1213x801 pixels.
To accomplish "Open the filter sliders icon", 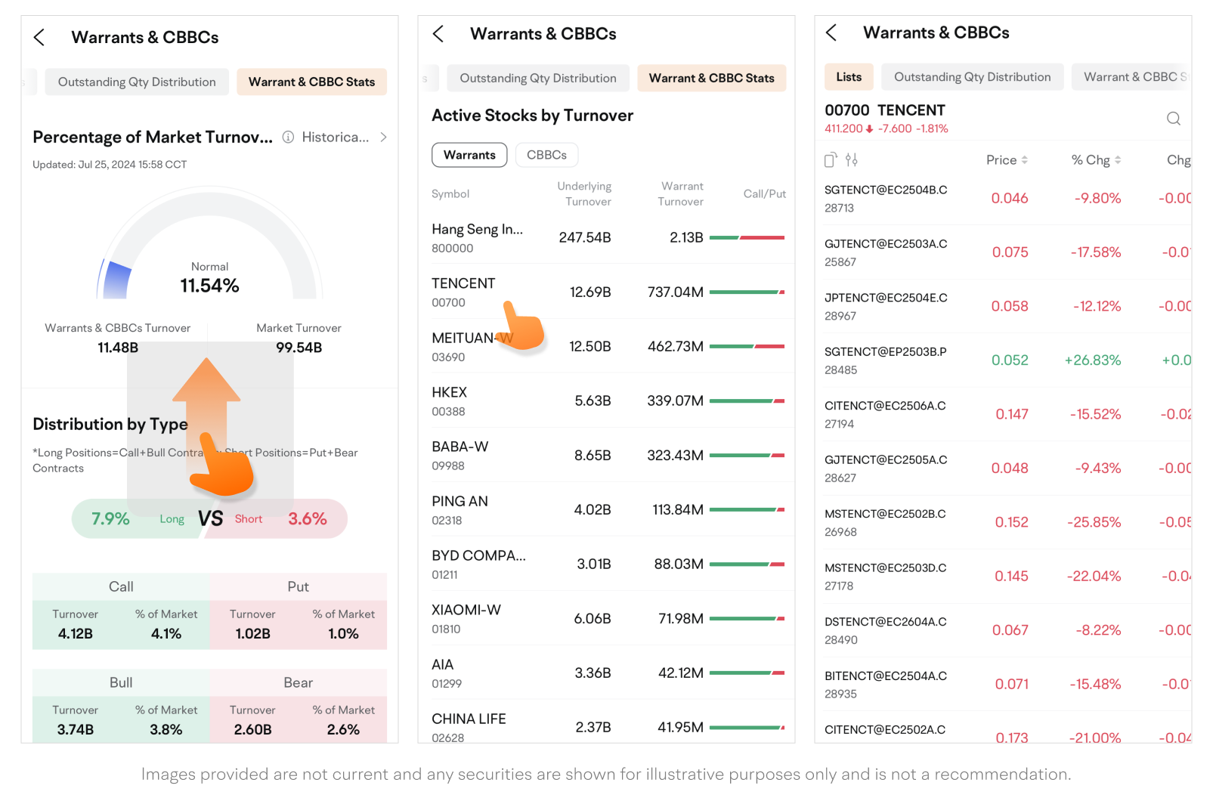I will [852, 159].
